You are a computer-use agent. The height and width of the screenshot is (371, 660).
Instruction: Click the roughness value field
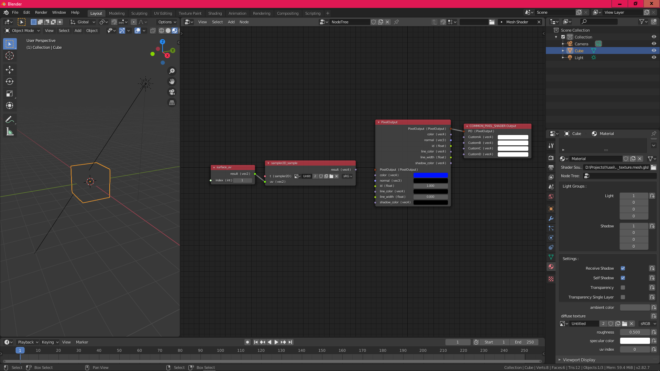click(x=635, y=332)
